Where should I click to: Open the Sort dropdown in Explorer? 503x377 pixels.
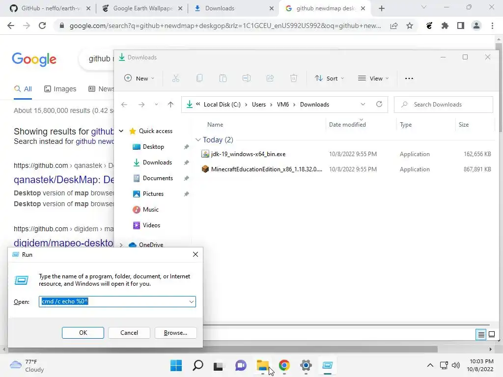point(329,78)
